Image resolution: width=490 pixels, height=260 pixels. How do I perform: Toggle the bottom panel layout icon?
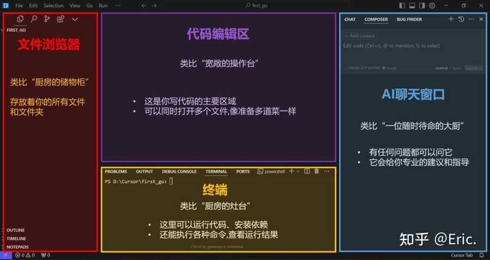(412, 5)
